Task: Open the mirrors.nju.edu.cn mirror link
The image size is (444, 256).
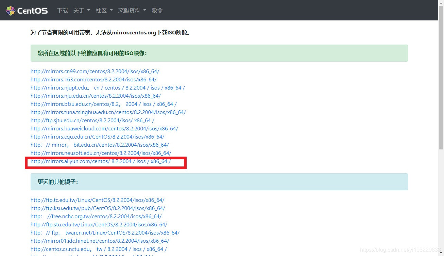Action: pyautogui.click(x=96, y=96)
